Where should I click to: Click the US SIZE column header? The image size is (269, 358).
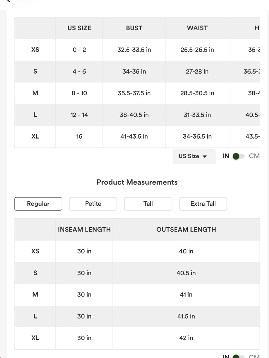click(79, 28)
